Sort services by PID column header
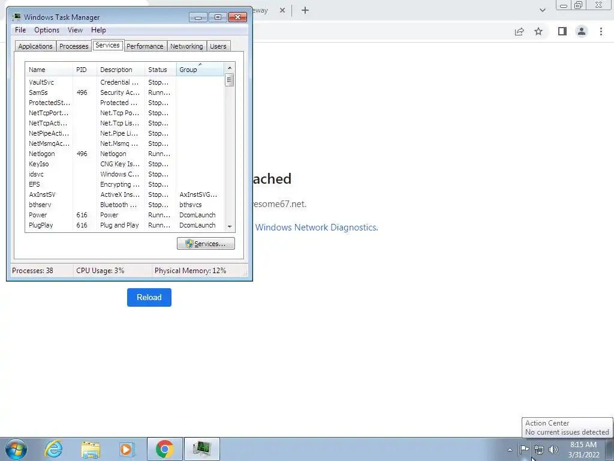614x461 pixels. point(85,70)
